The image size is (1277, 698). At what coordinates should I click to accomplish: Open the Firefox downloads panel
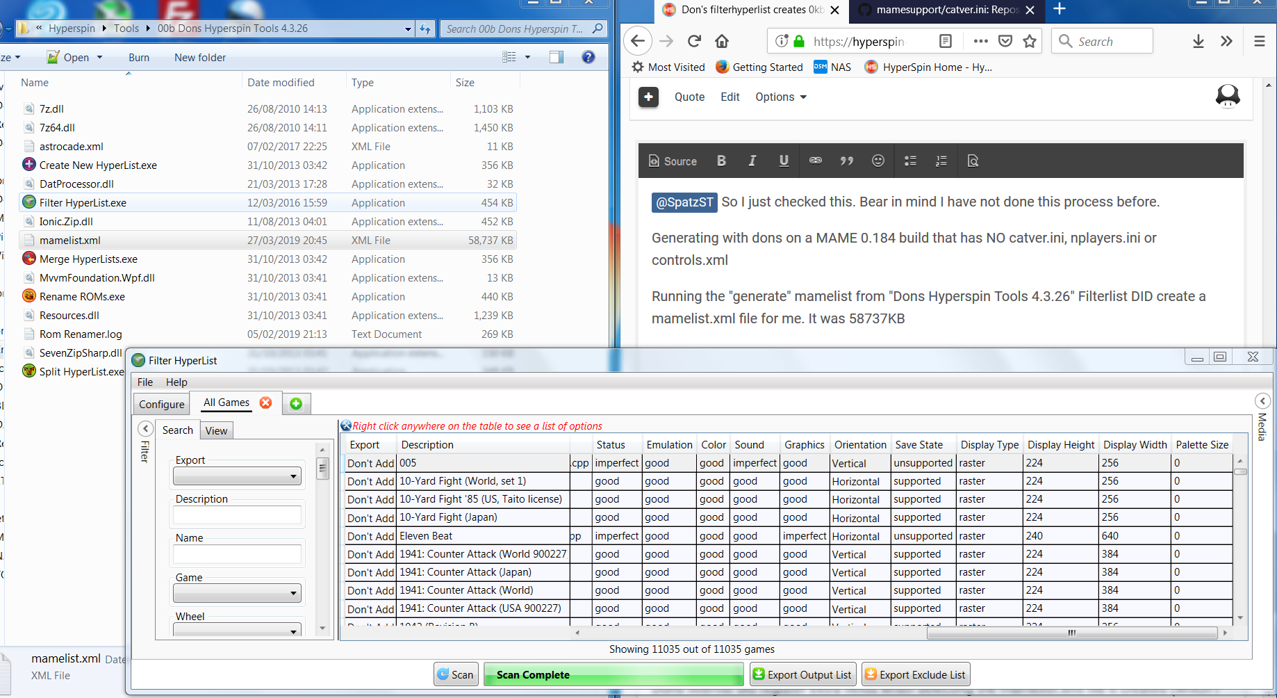click(1198, 41)
